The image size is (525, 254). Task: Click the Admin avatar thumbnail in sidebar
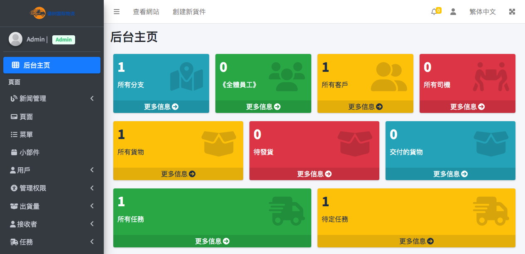coord(16,39)
